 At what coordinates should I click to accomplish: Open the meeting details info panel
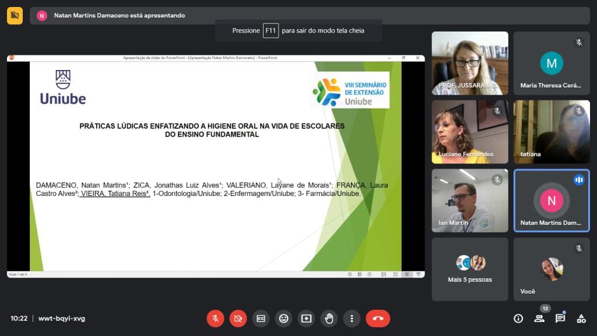[518, 318]
